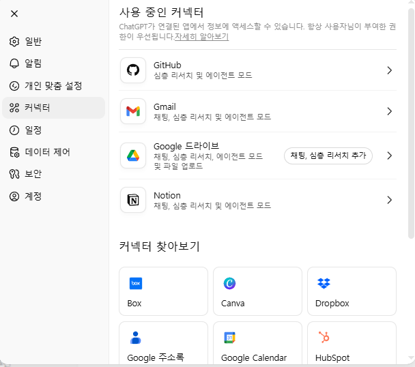
Task: Click the 커넥터 찾아보기 heading
Action: pos(159,246)
